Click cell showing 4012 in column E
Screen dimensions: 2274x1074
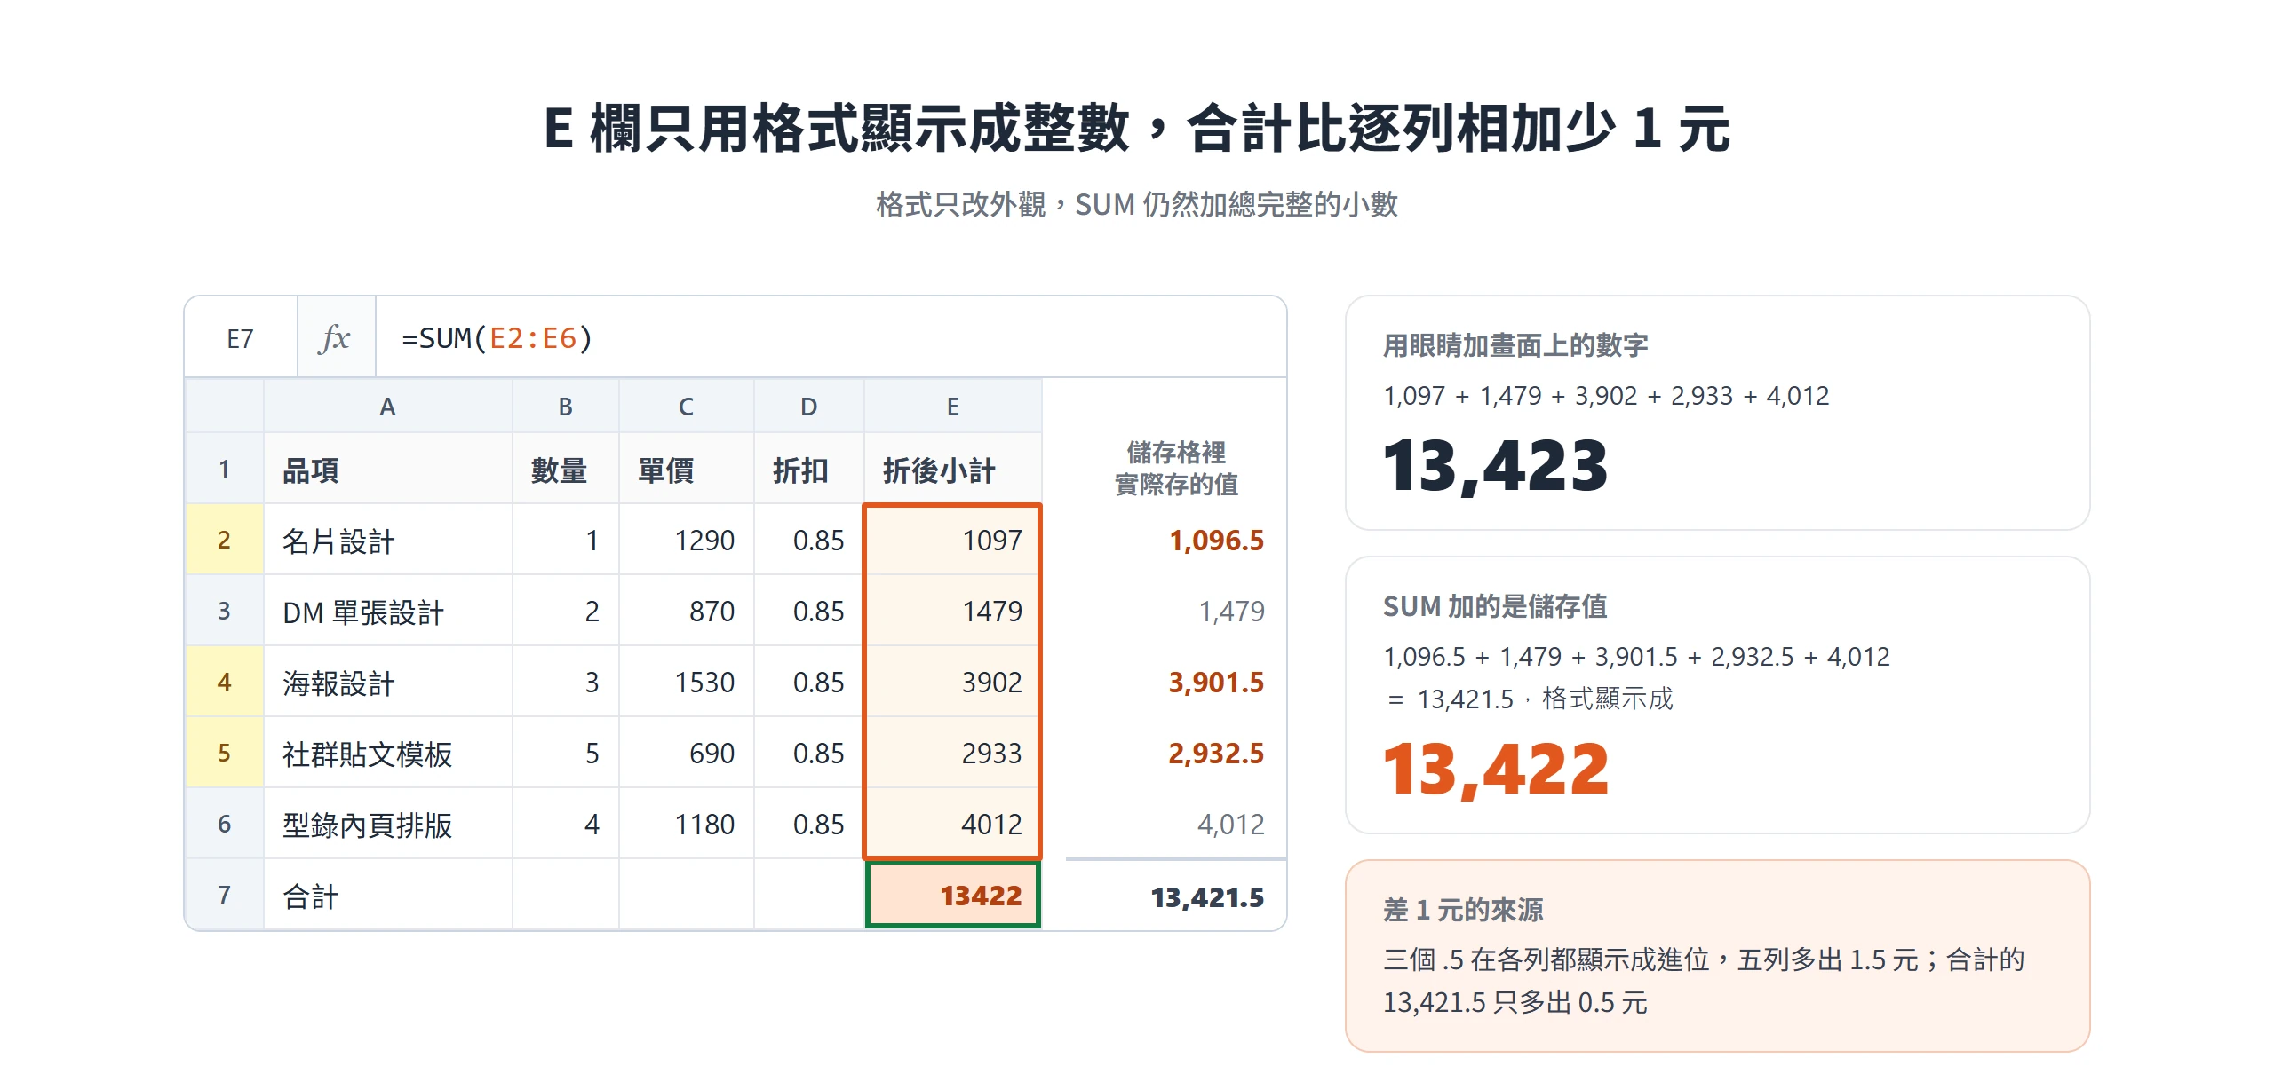pos(952,824)
